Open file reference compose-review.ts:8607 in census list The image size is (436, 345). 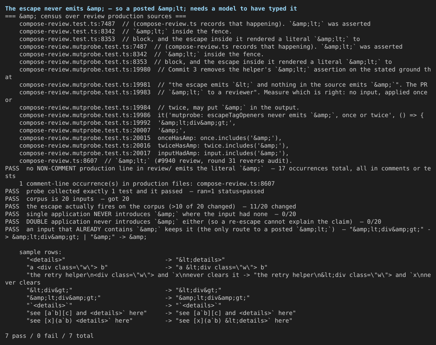coord(58,161)
